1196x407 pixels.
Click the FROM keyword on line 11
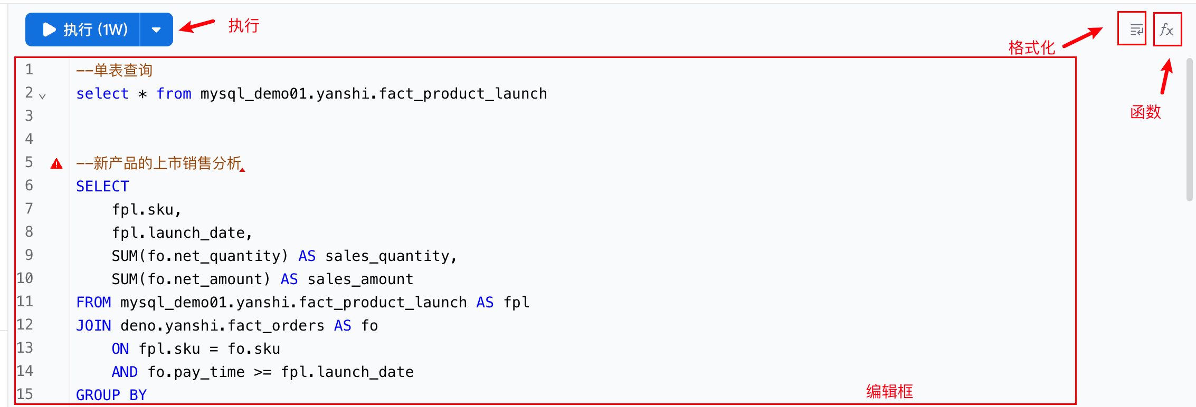click(x=93, y=303)
